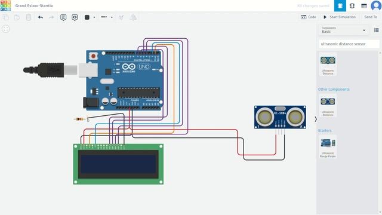Screen dimensions: 382x215
Task: Select the HC-SR04 ultrasonic sensor
Action: pos(280,117)
